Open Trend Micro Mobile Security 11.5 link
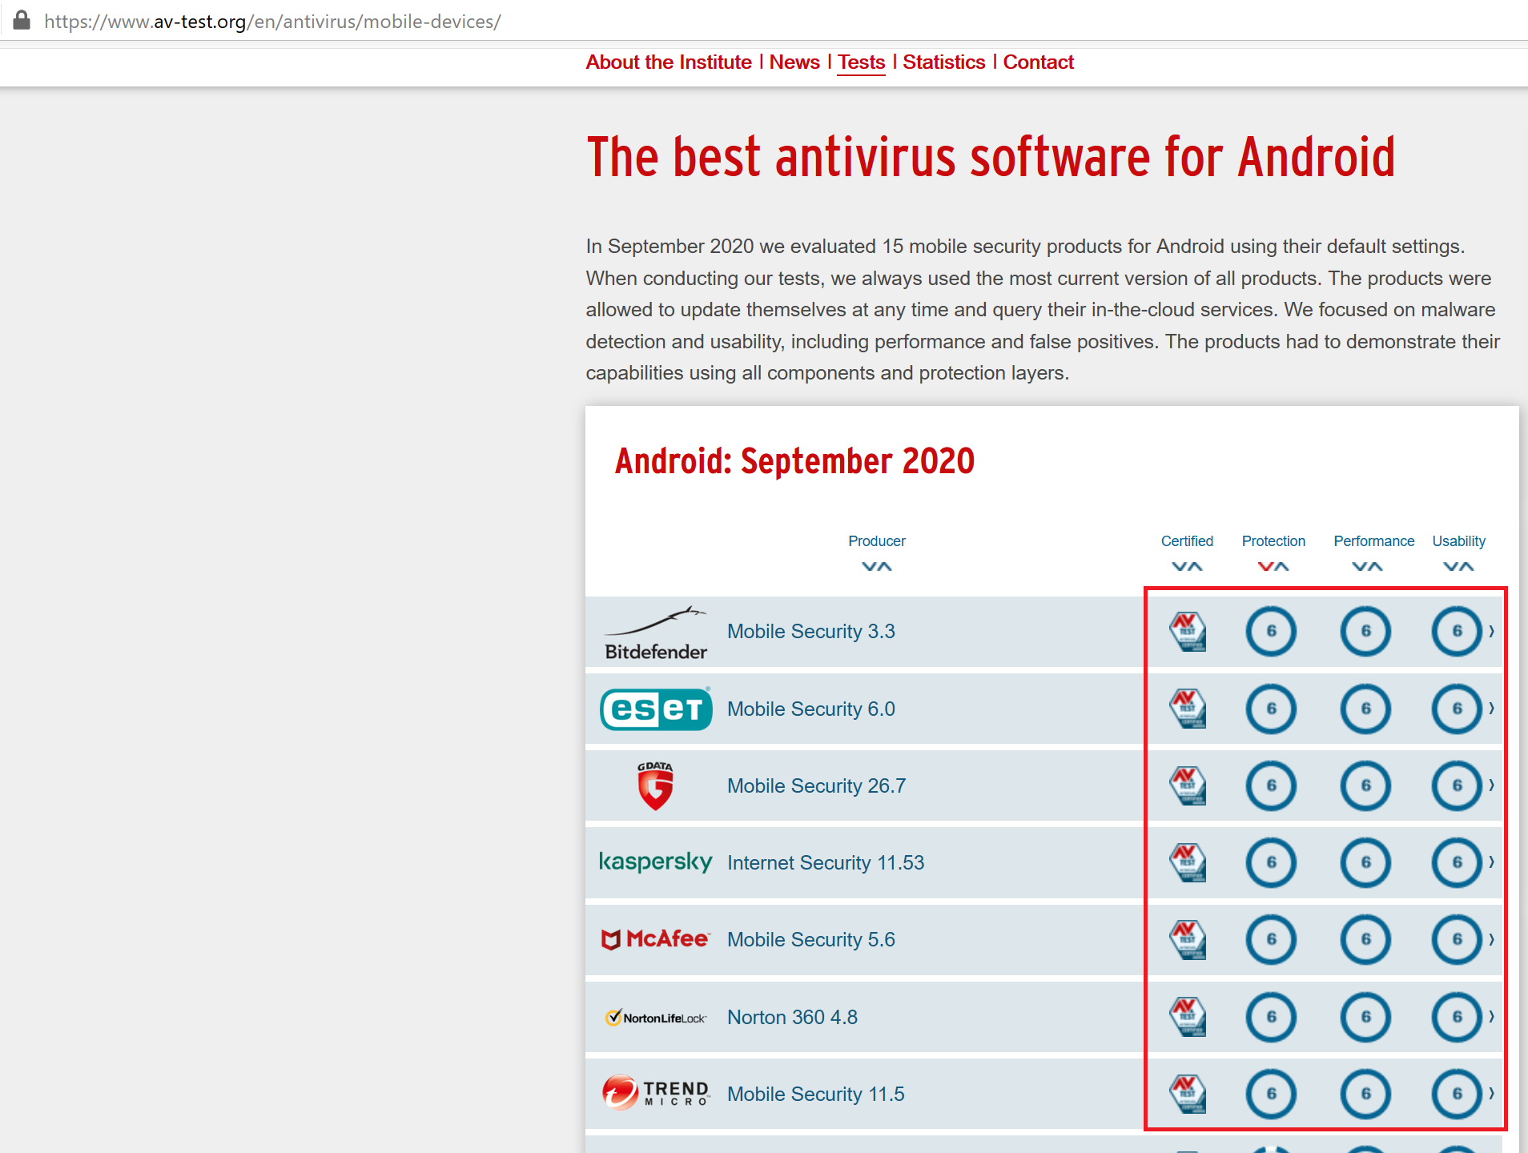This screenshot has width=1528, height=1153. click(x=816, y=1094)
